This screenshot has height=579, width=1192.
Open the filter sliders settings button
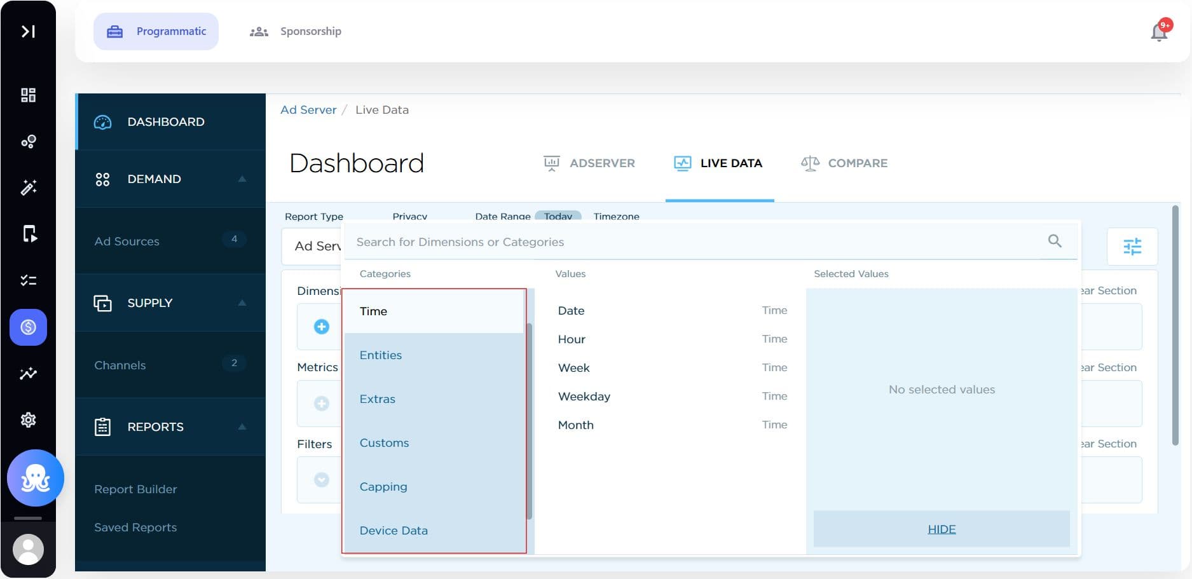click(1132, 246)
